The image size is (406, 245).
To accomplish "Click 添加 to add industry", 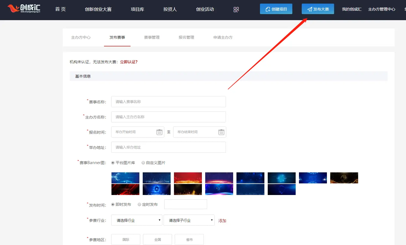I will coord(222,221).
